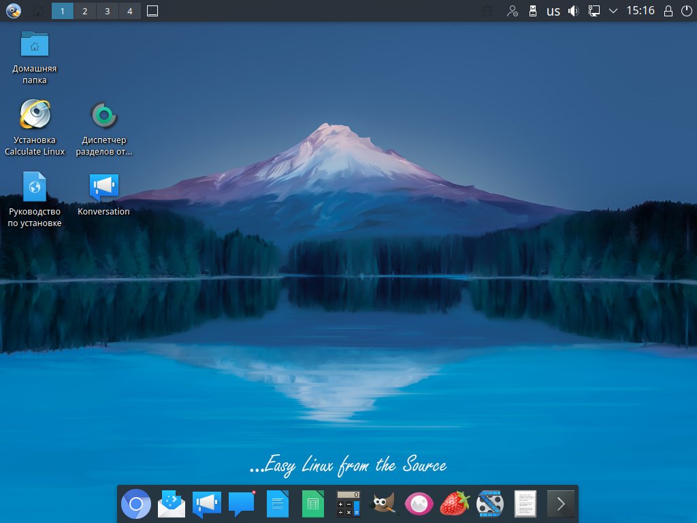
Task: Open removable USB device notifier
Action: tap(532, 11)
